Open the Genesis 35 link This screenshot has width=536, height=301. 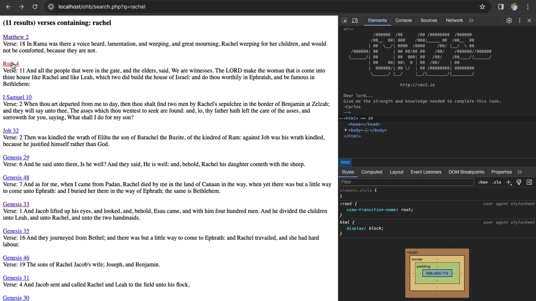pos(16,231)
